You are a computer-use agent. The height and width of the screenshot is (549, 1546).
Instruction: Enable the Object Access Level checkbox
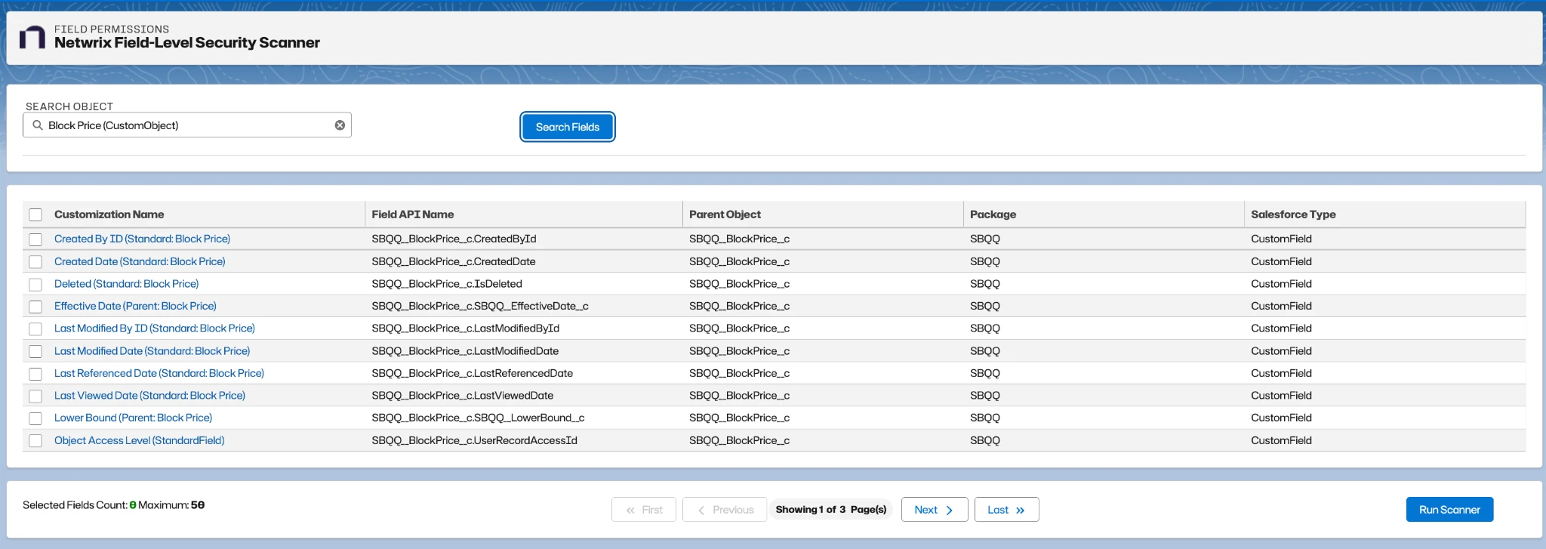coord(35,441)
